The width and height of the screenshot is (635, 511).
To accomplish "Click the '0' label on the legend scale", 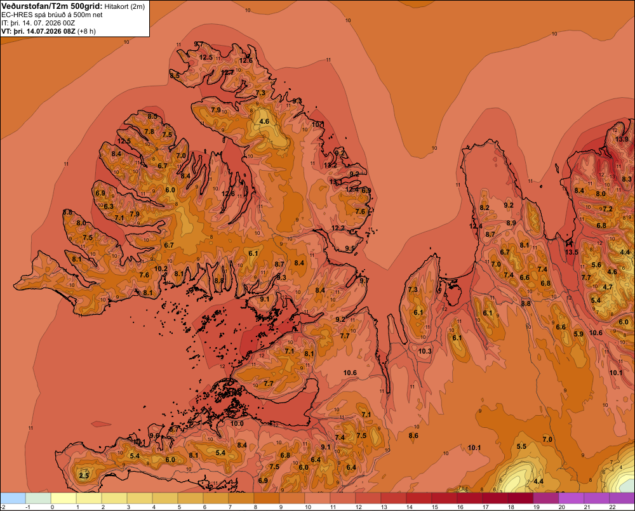I will (52, 507).
